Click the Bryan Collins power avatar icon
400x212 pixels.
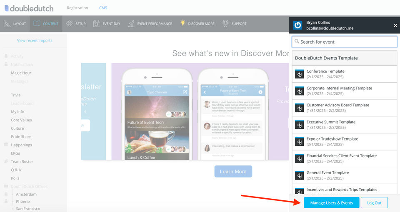tap(297, 25)
